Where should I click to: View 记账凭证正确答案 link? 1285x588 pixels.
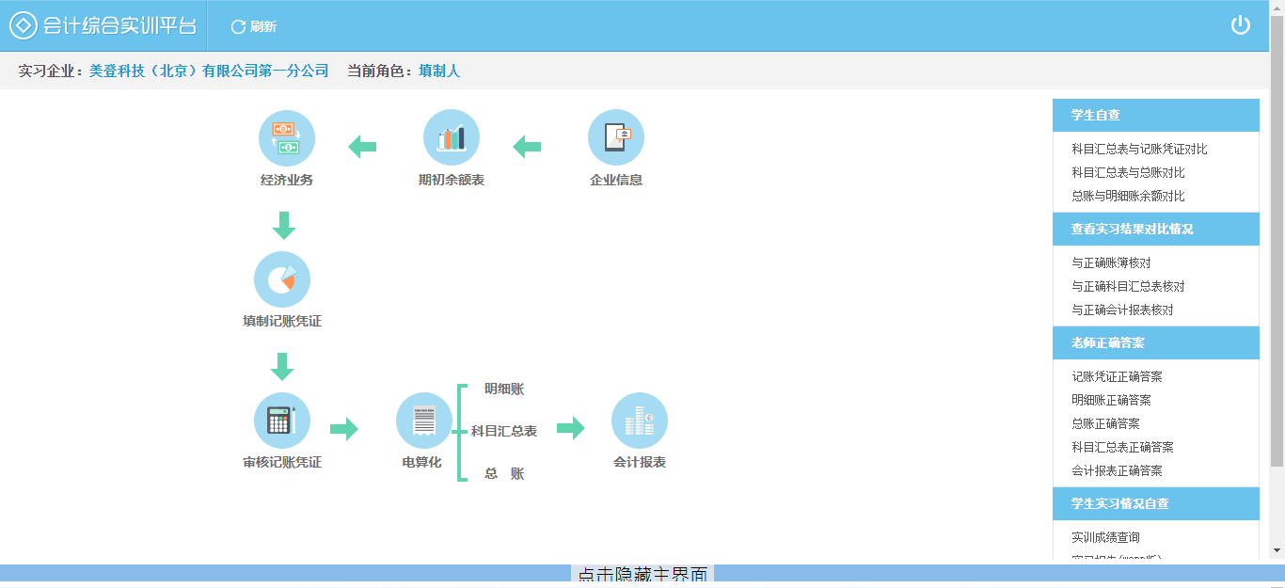(x=1117, y=376)
